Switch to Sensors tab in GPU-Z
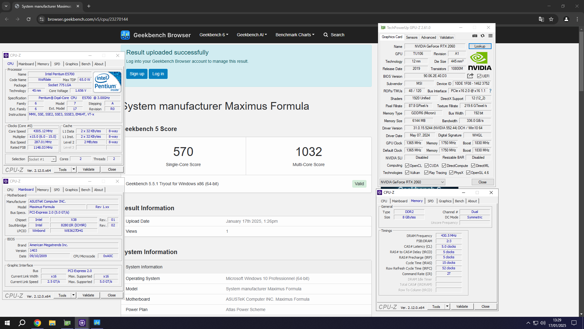584x329 pixels. (412, 37)
